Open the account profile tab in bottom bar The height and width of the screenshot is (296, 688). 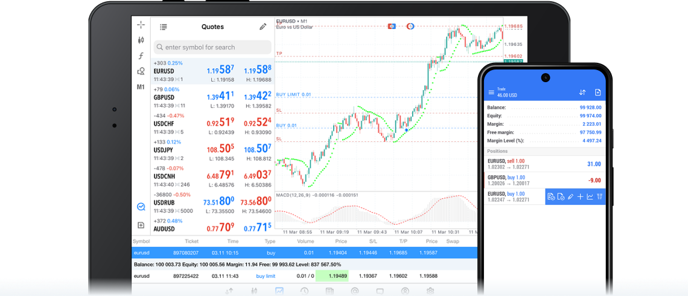click(x=405, y=291)
